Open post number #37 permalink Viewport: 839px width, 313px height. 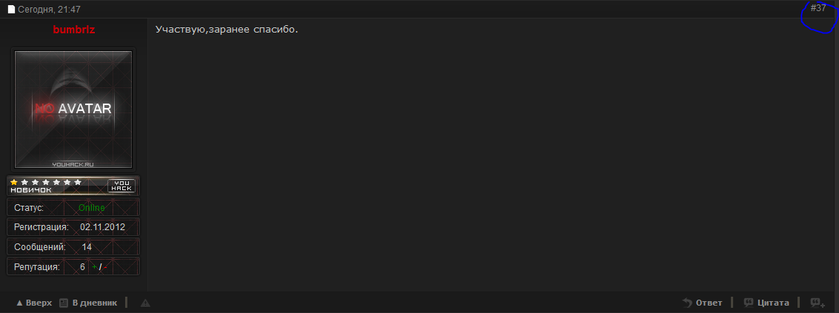pos(818,8)
